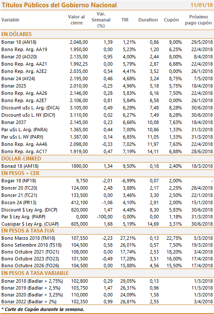The image size is (214, 314).
Task: Click the 'Valor al cierre' column header
Action: (76, 20)
